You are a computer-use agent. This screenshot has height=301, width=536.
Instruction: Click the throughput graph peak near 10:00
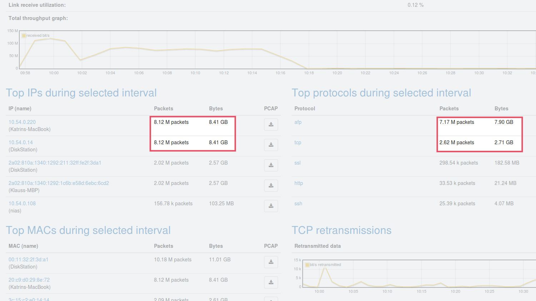click(x=50, y=39)
